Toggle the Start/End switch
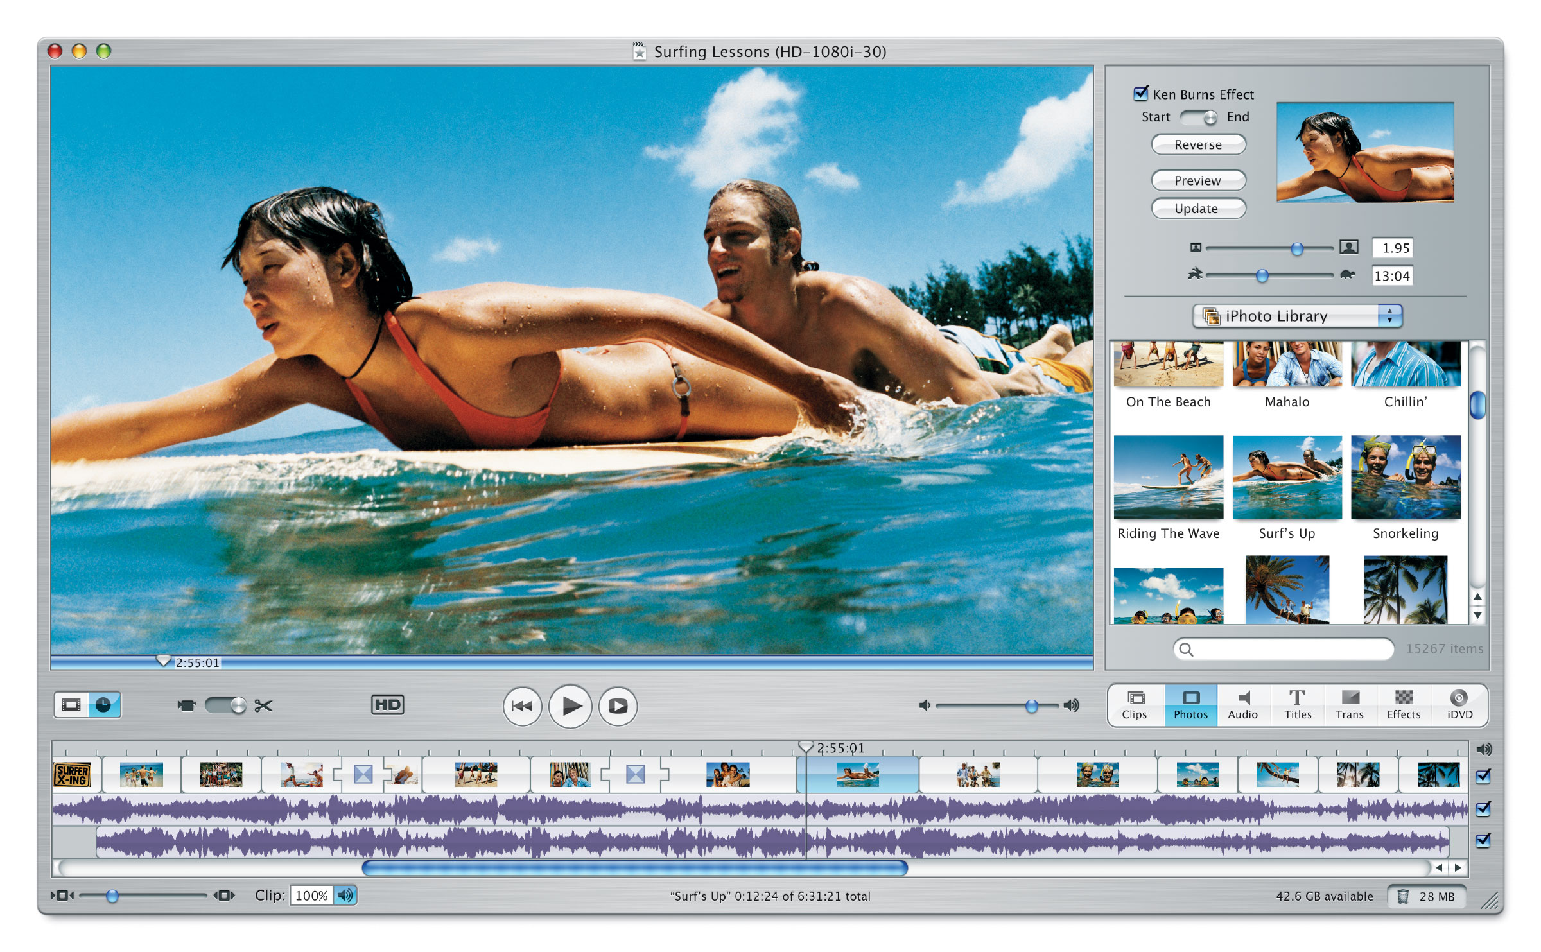This screenshot has height=952, width=1541. (x=1198, y=117)
